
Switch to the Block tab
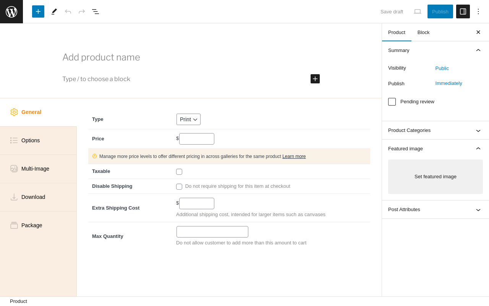click(x=423, y=33)
